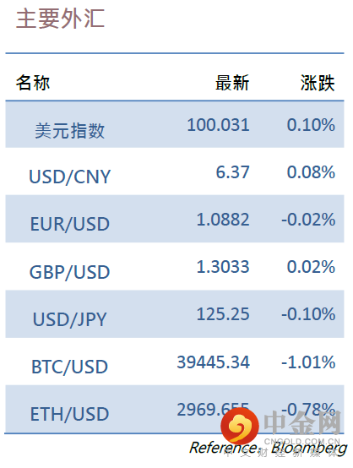This screenshot has height=468, width=353.
Task: Select the USD/CNY row label
Action: coord(70,177)
